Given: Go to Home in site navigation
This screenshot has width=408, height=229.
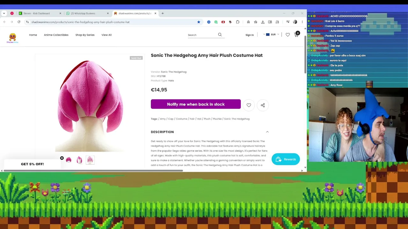Looking at the screenshot, I should tap(33, 35).
